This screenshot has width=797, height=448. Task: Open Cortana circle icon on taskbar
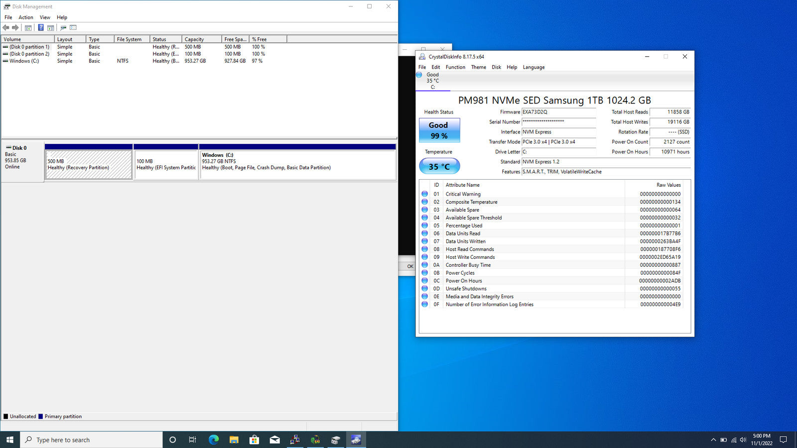pos(173,440)
